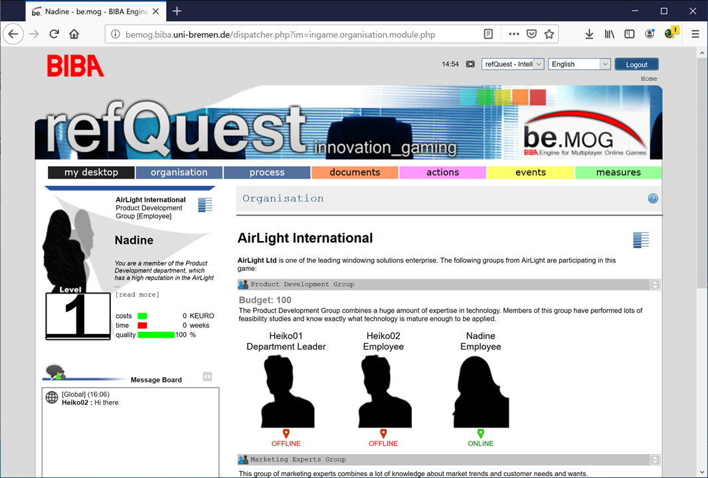Show browser sidebars
708x478 pixels.
tap(630, 35)
